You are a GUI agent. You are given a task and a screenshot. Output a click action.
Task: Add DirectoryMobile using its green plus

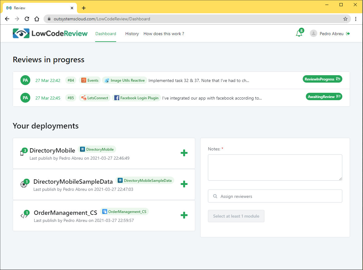click(x=184, y=153)
